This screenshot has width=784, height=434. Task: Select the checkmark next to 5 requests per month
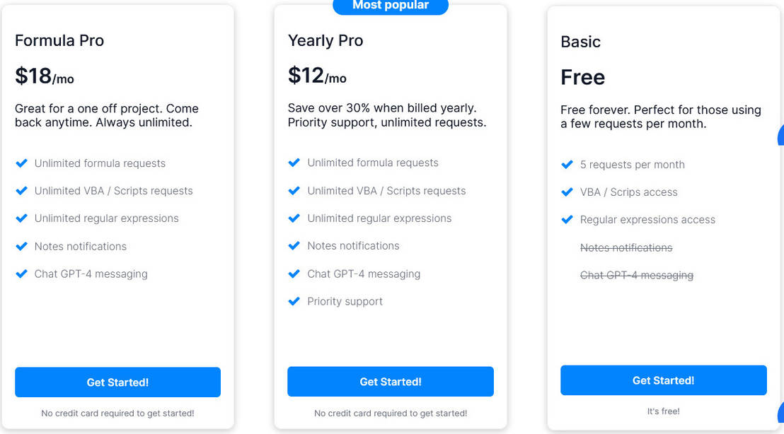(x=567, y=165)
